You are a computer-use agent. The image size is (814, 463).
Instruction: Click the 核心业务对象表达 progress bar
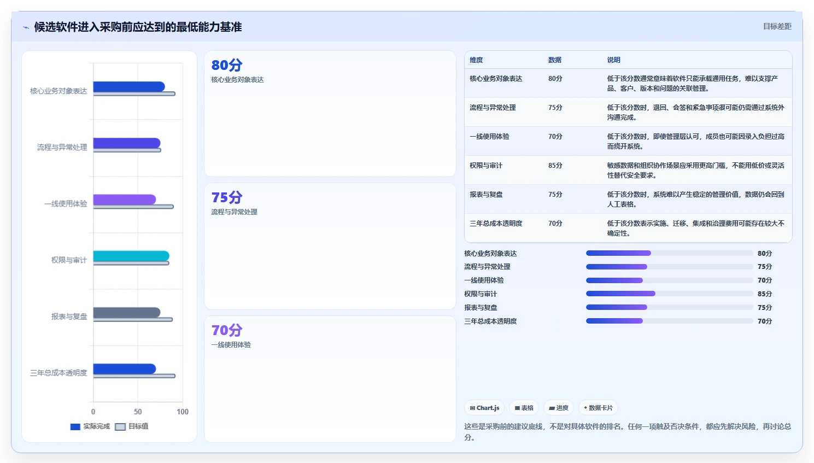[x=670, y=253]
